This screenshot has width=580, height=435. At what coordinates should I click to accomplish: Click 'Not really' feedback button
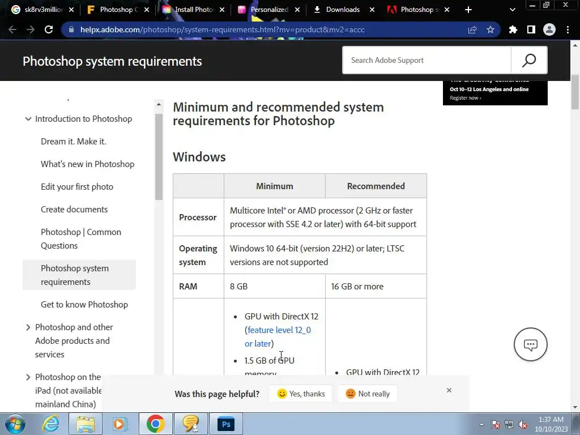(x=367, y=394)
